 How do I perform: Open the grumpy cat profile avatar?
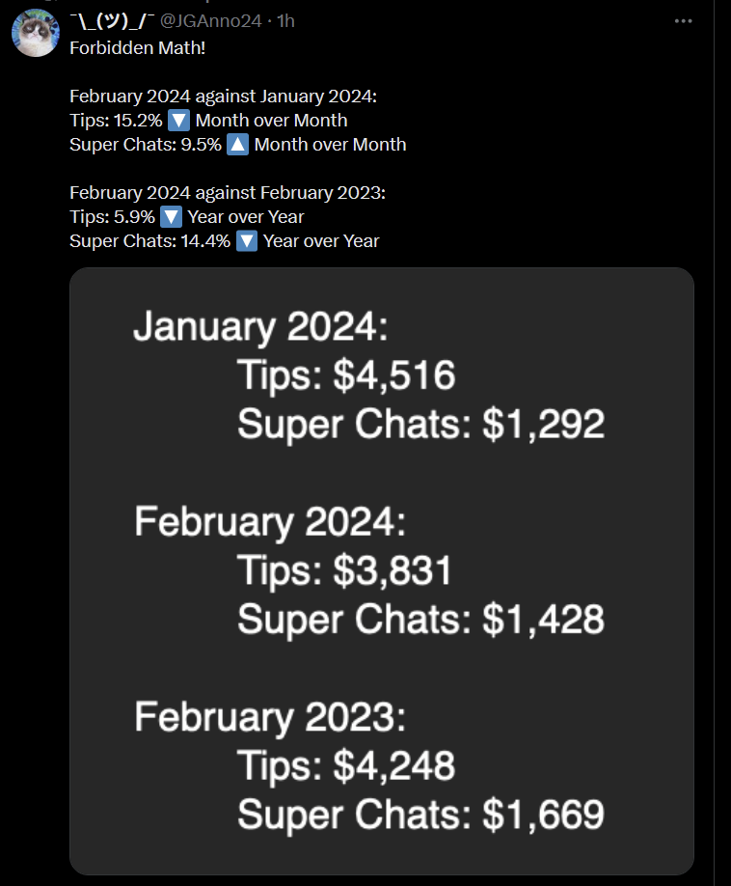(x=35, y=32)
